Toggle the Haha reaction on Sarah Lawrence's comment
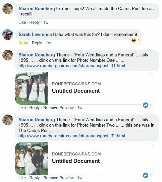This screenshot has width=162, height=182. [23, 43]
